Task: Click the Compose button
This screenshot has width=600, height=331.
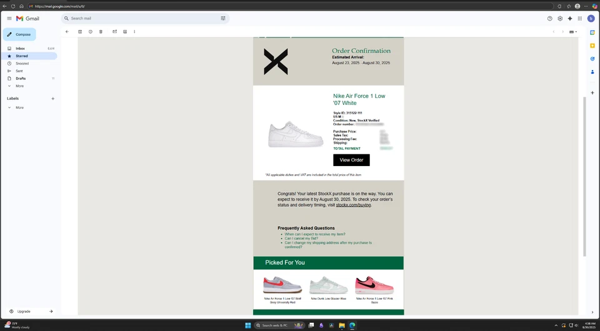Action: tap(19, 34)
